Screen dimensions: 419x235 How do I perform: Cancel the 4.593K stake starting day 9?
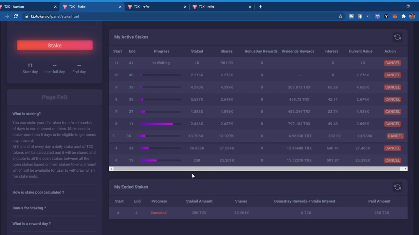pyautogui.click(x=392, y=87)
